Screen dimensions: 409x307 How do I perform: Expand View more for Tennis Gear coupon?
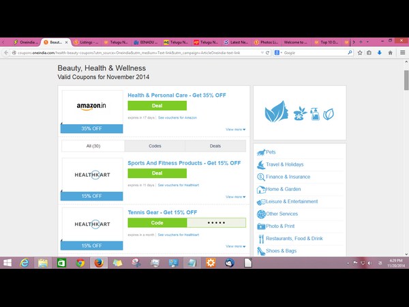click(x=236, y=246)
